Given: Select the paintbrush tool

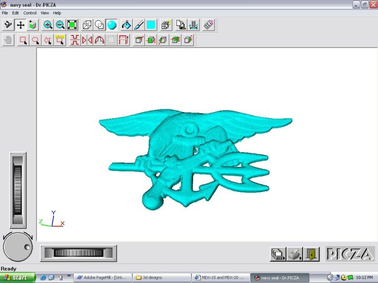Looking at the screenshot, I should (x=139, y=25).
